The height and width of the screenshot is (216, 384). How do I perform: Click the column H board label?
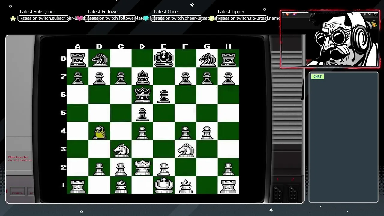coord(229,46)
